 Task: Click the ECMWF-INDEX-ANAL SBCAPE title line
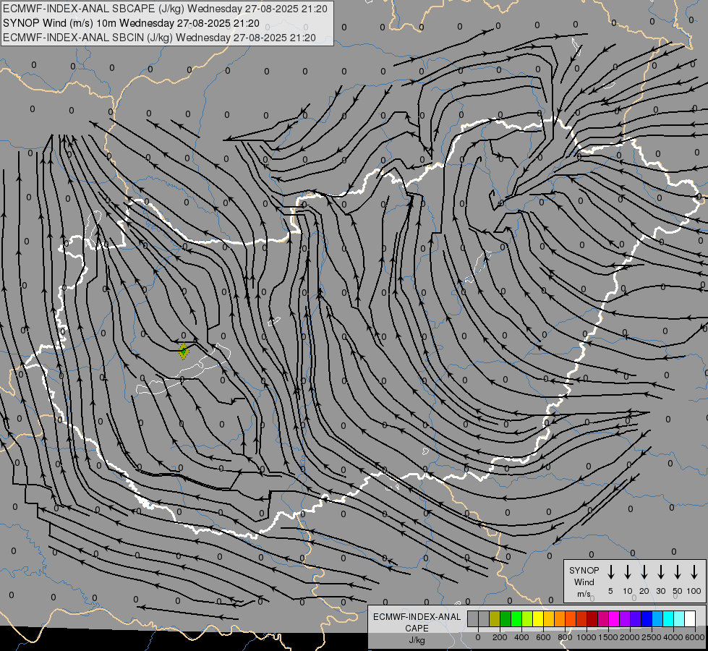(x=165, y=9)
